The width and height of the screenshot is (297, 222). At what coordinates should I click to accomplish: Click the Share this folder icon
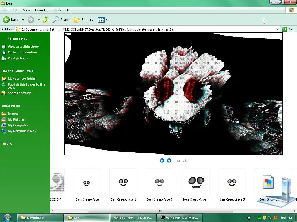pyautogui.click(x=3, y=93)
